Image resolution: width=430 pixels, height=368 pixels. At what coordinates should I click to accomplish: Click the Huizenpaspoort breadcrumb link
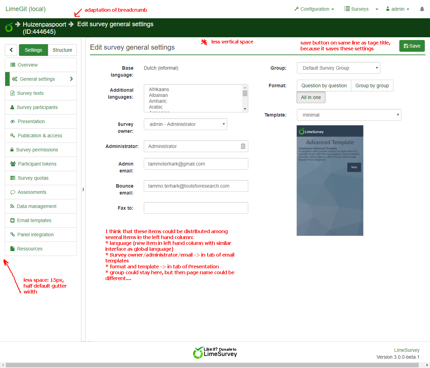[44, 24]
